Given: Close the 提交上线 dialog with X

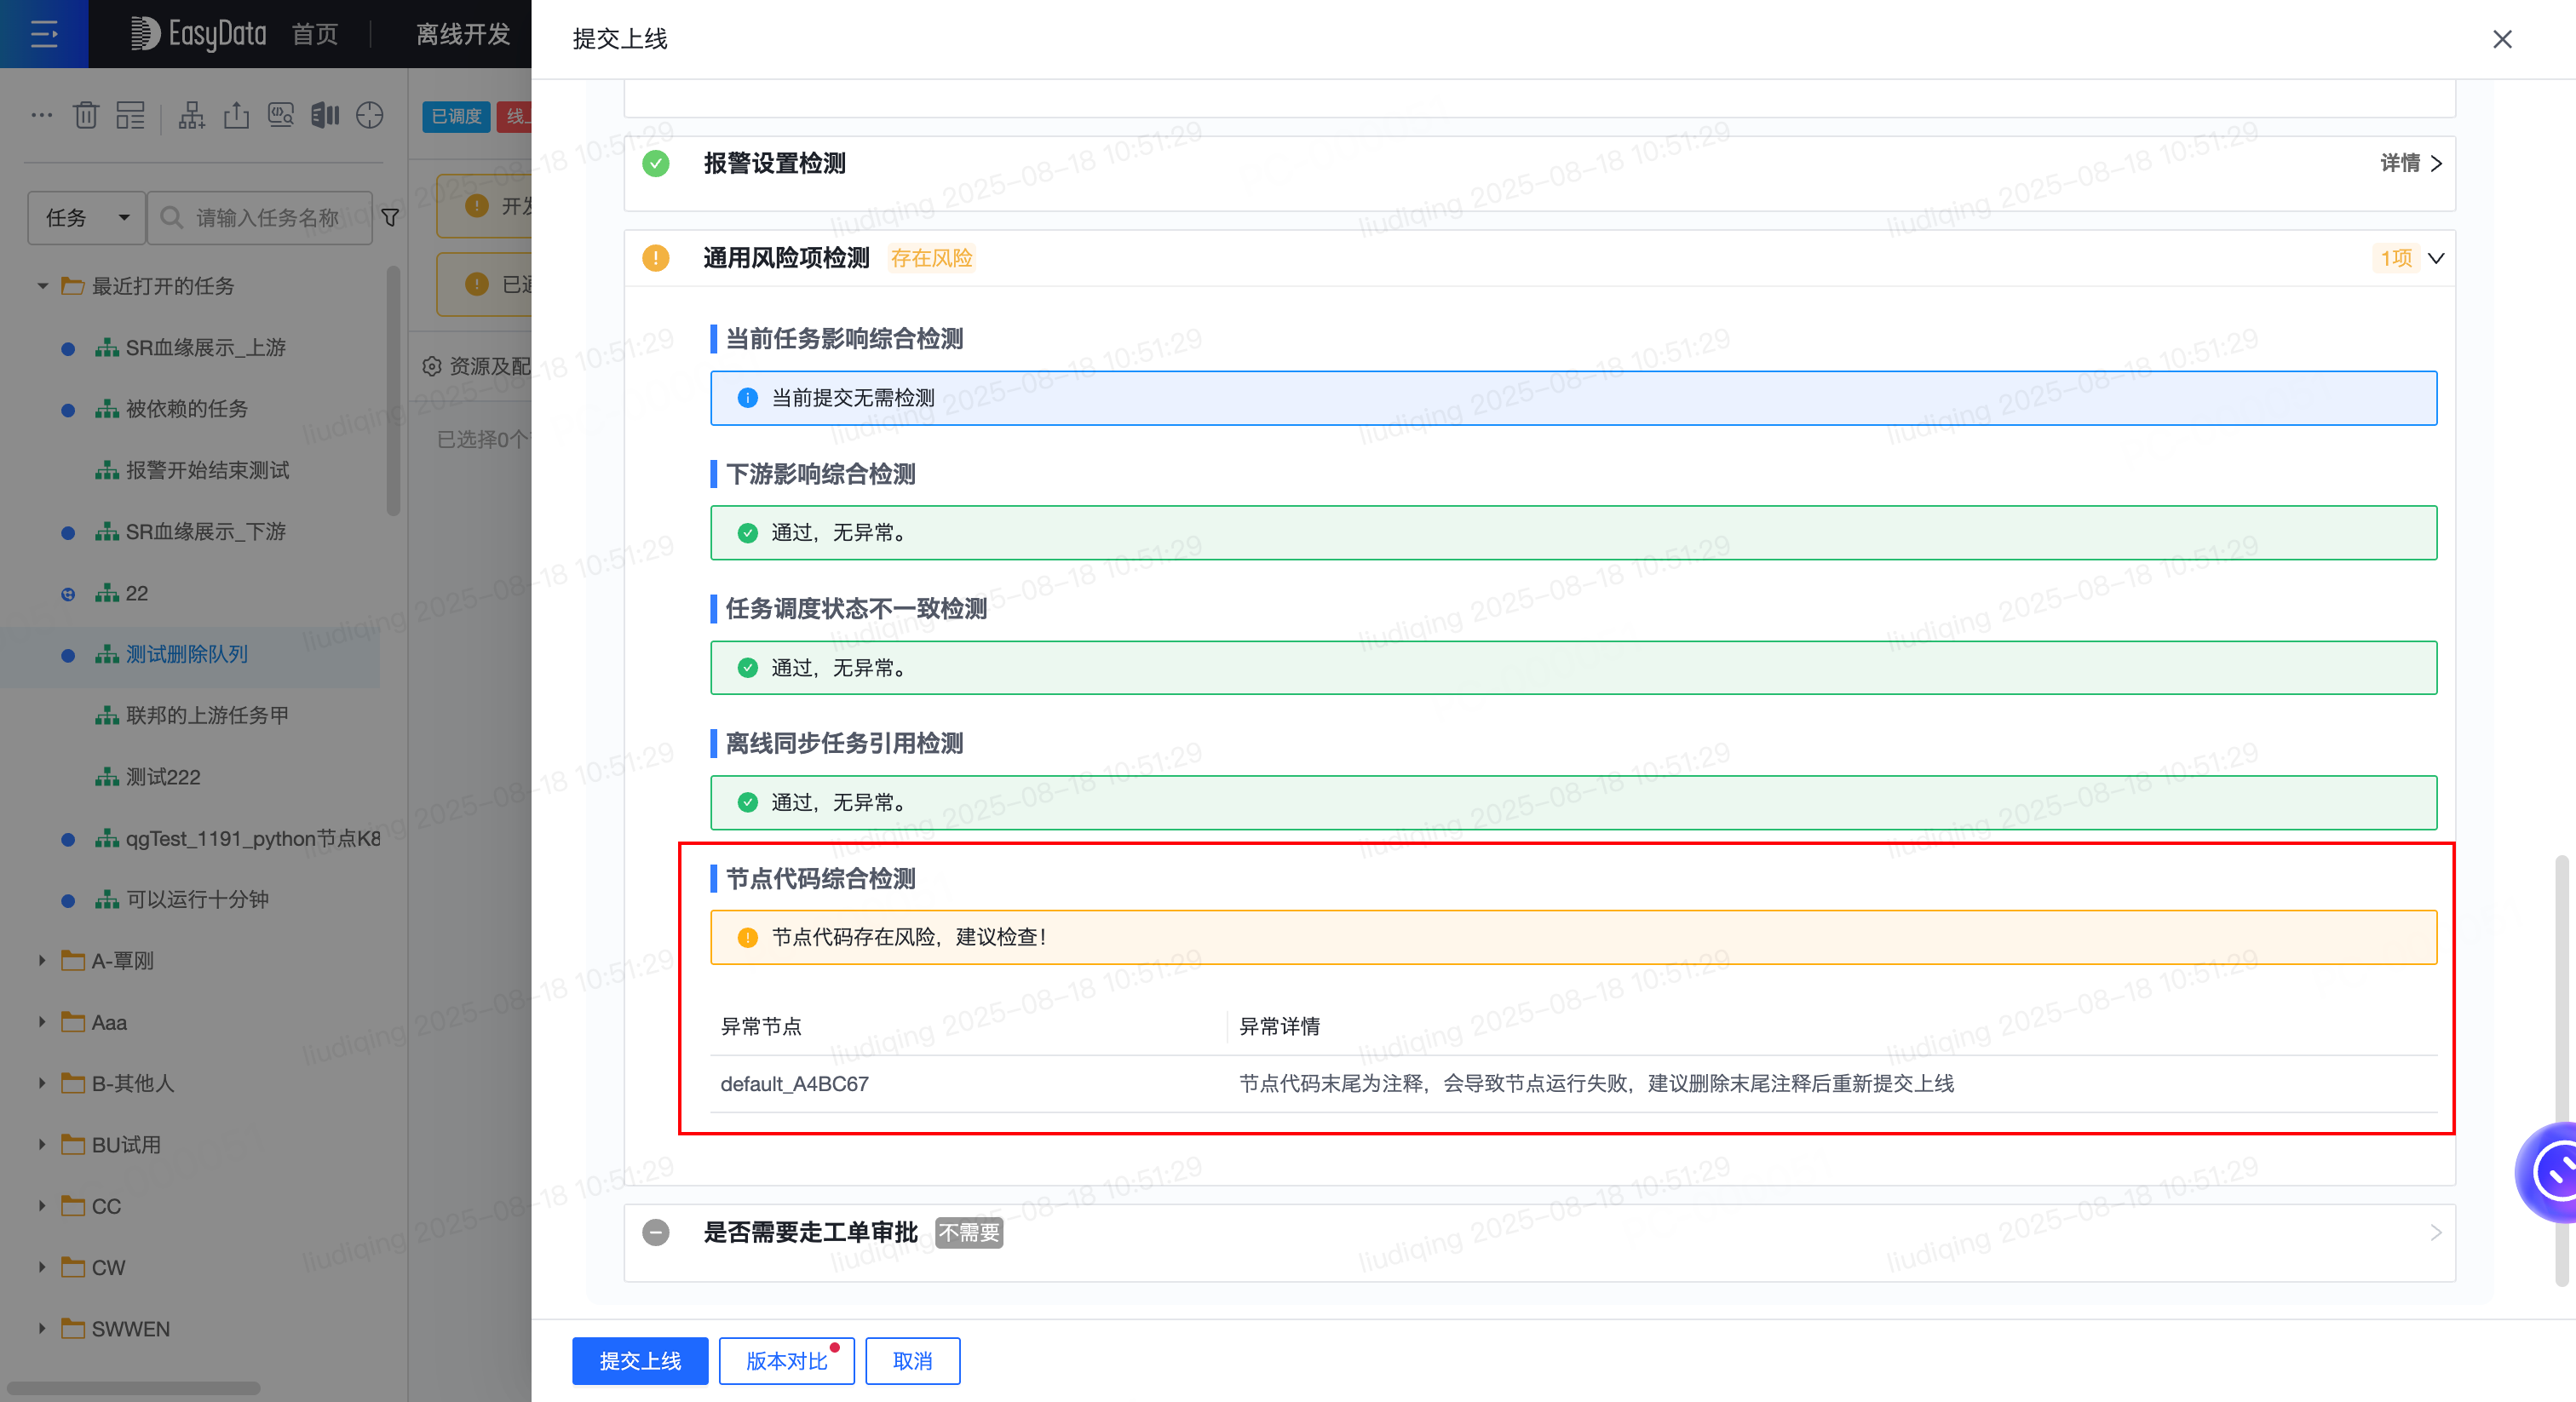Looking at the screenshot, I should [2502, 39].
